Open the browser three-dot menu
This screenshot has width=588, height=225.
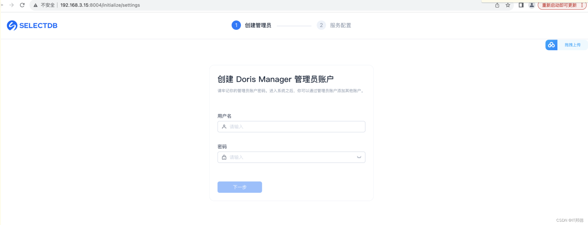[x=582, y=5]
